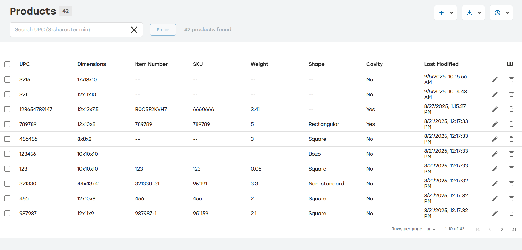Delete the product with UPC 789789
522x250 pixels.
(x=511, y=124)
